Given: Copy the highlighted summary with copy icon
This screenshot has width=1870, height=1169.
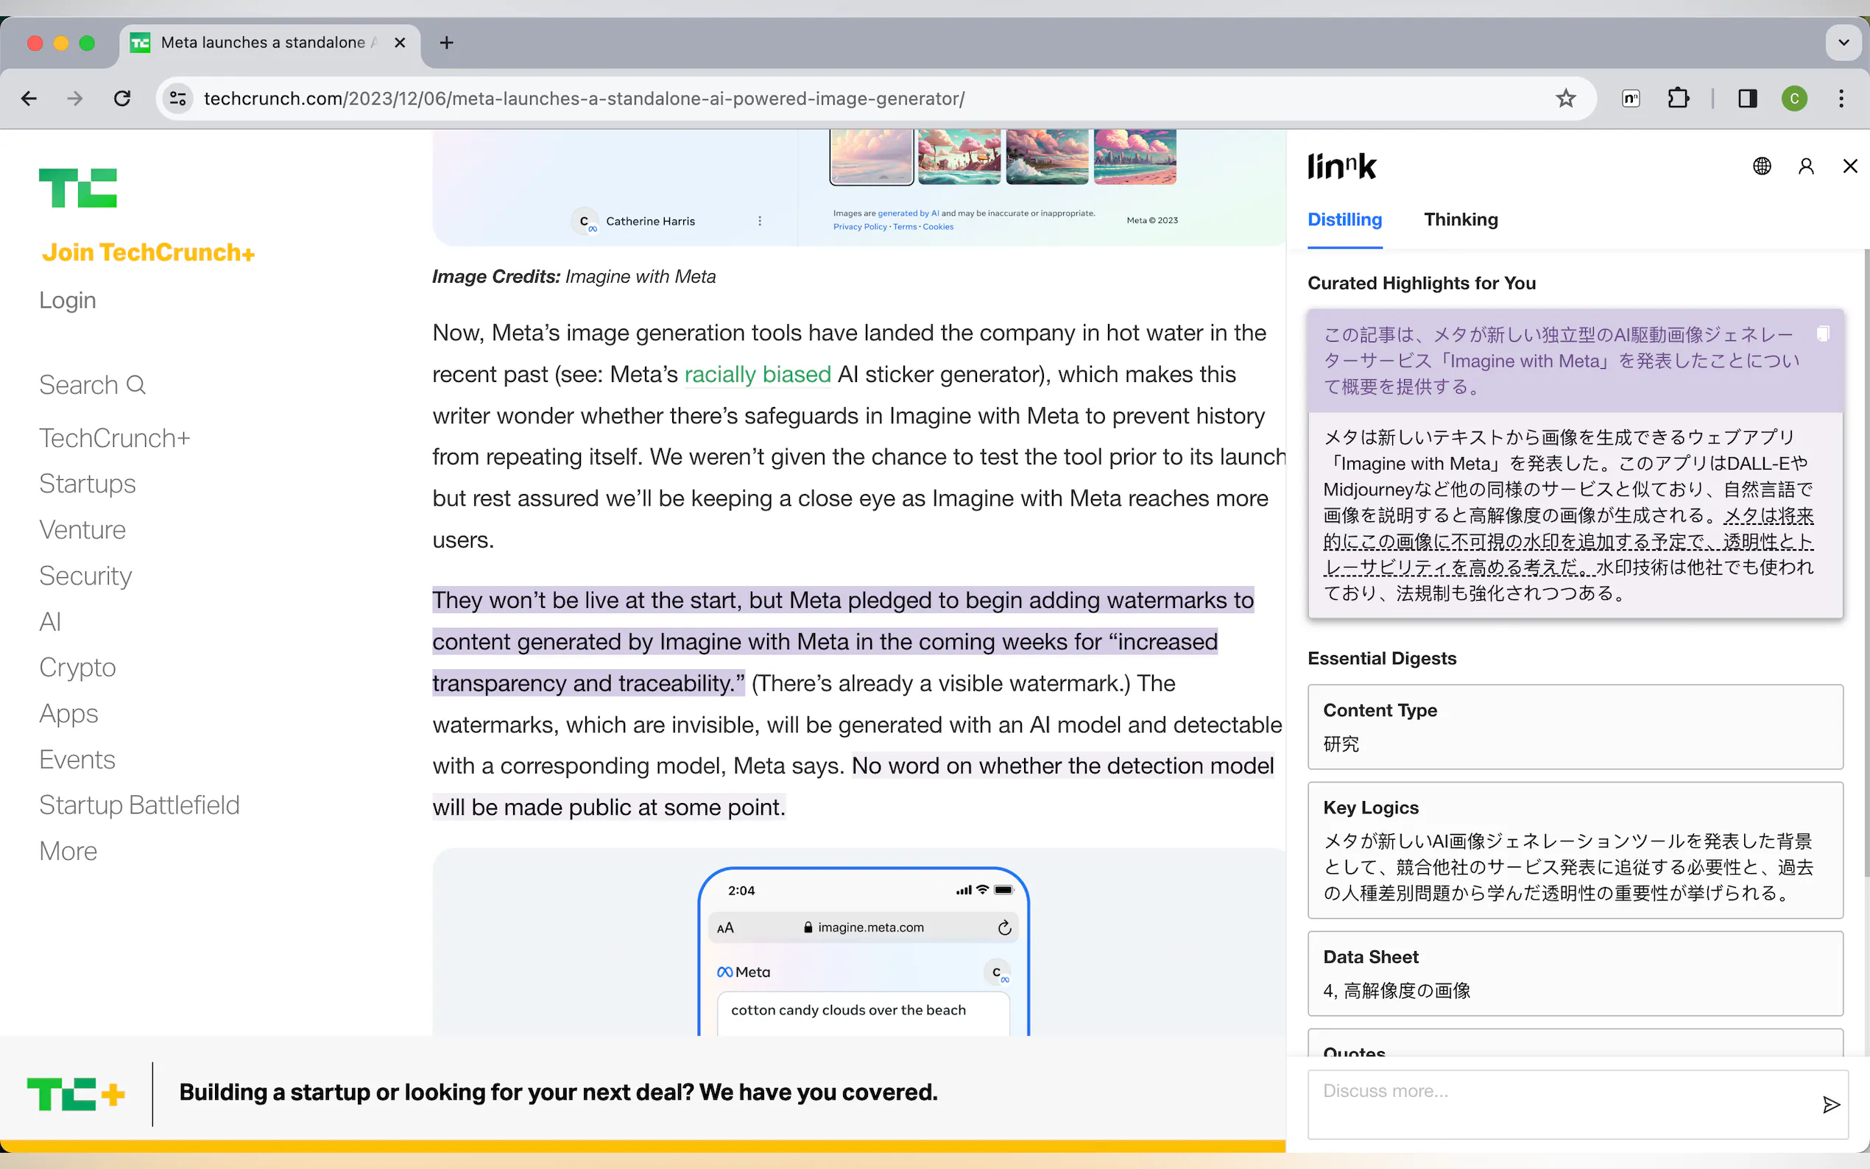Looking at the screenshot, I should 1822,334.
